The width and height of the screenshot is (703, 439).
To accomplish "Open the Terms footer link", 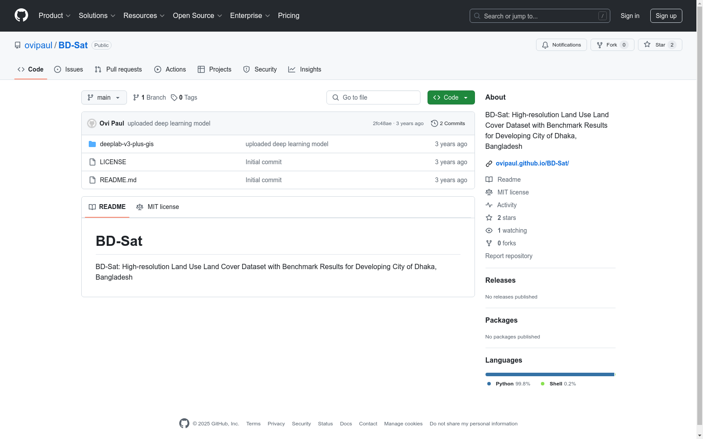I will point(254,424).
